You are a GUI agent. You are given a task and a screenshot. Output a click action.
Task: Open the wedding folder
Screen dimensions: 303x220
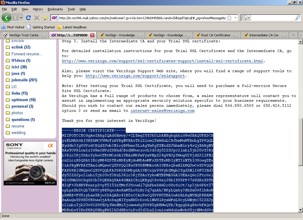18,133
